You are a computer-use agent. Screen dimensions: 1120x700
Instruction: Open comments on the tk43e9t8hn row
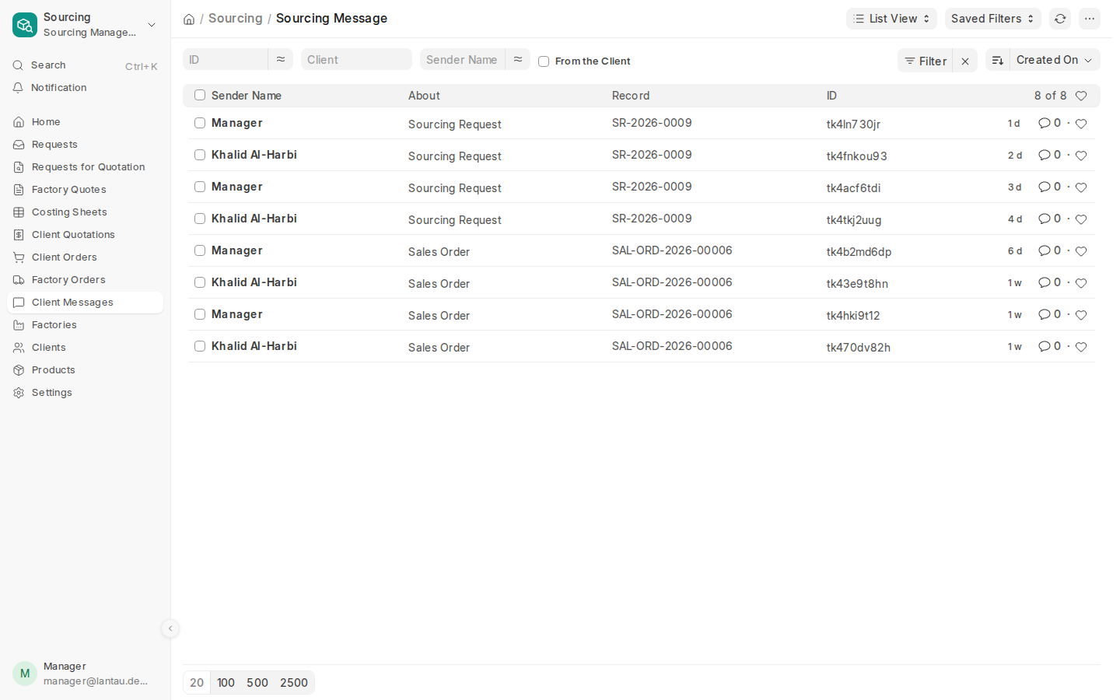[x=1049, y=283]
